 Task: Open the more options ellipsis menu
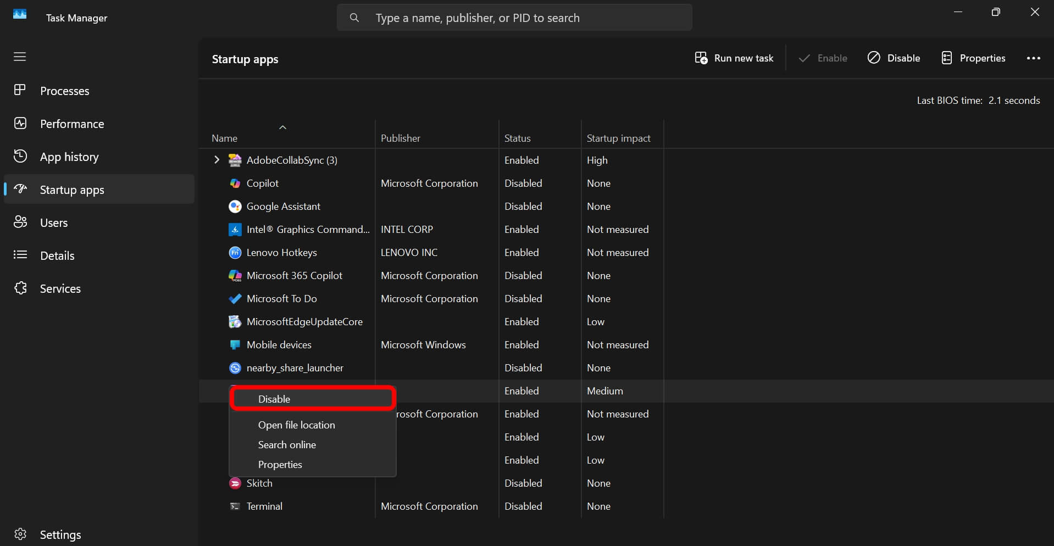point(1034,58)
